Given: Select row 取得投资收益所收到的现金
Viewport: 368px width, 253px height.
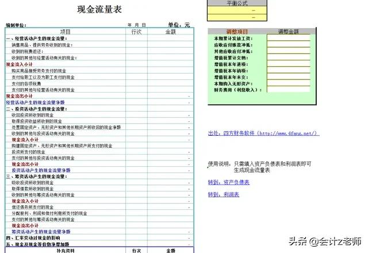Looking at the screenshot, I should click(x=99, y=121).
